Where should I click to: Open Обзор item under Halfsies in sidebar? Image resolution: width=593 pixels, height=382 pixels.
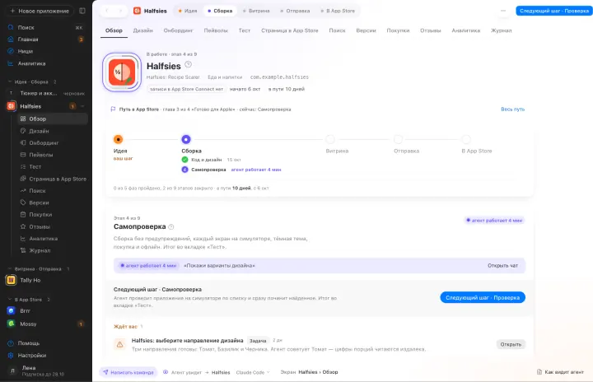(x=52, y=119)
